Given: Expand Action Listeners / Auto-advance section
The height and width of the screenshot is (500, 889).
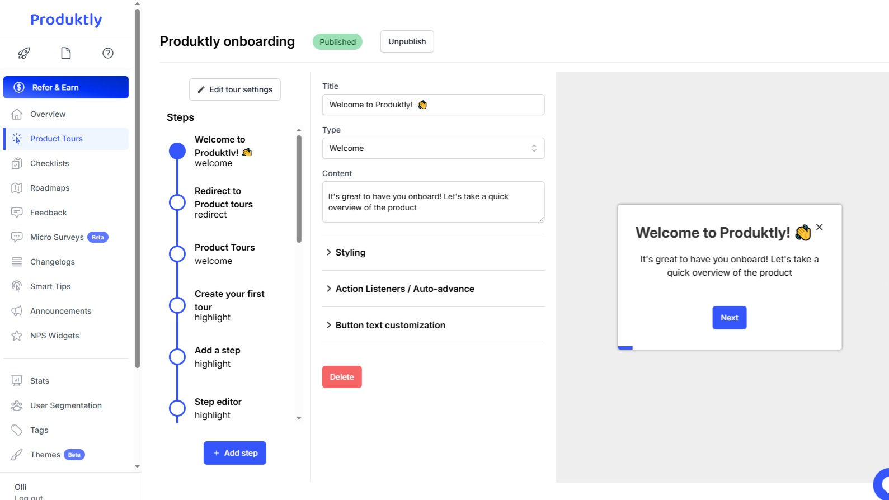Looking at the screenshot, I should click(404, 289).
